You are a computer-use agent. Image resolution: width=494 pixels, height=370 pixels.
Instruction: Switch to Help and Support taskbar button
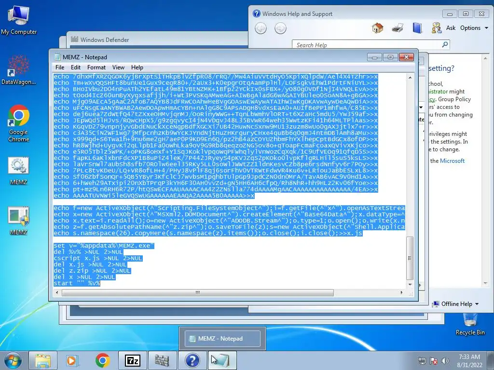pyautogui.click(x=192, y=360)
